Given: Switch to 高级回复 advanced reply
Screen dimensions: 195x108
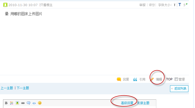Looking at the screenshot, I should pyautogui.click(x=127, y=103).
